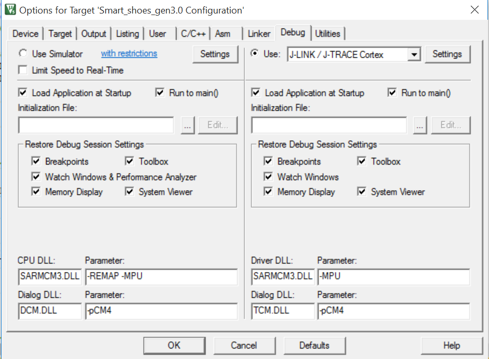This screenshot has height=359, width=489.
Task: Select the Listing tab
Action: [127, 34]
